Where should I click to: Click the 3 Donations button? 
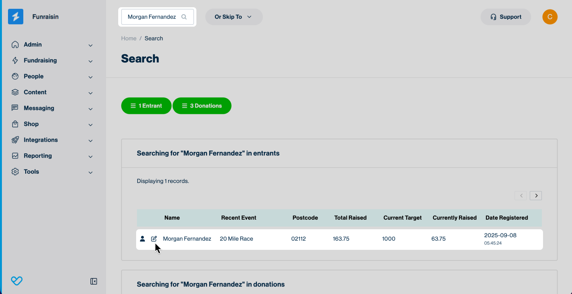pyautogui.click(x=202, y=106)
